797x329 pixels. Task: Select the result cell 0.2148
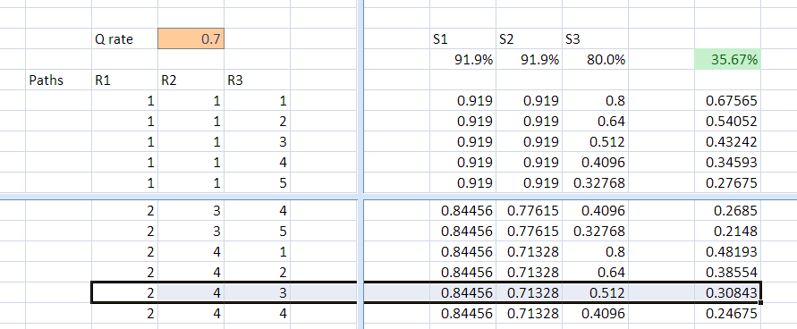point(727,232)
